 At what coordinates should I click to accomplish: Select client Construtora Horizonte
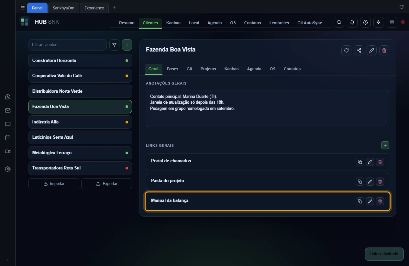[80, 61]
